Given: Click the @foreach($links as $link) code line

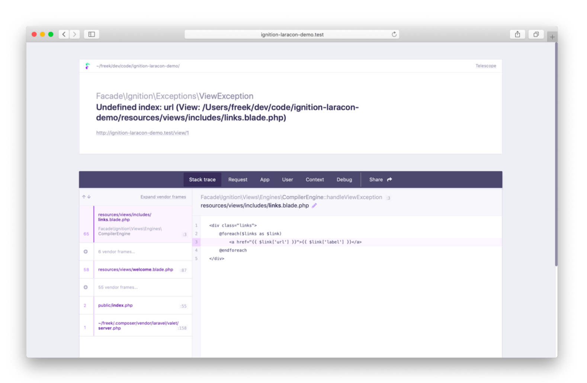Looking at the screenshot, I should click(x=250, y=234).
